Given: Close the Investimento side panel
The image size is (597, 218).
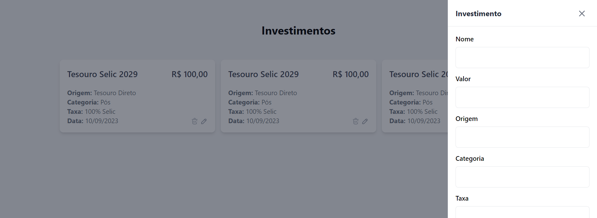Looking at the screenshot, I should (582, 13).
